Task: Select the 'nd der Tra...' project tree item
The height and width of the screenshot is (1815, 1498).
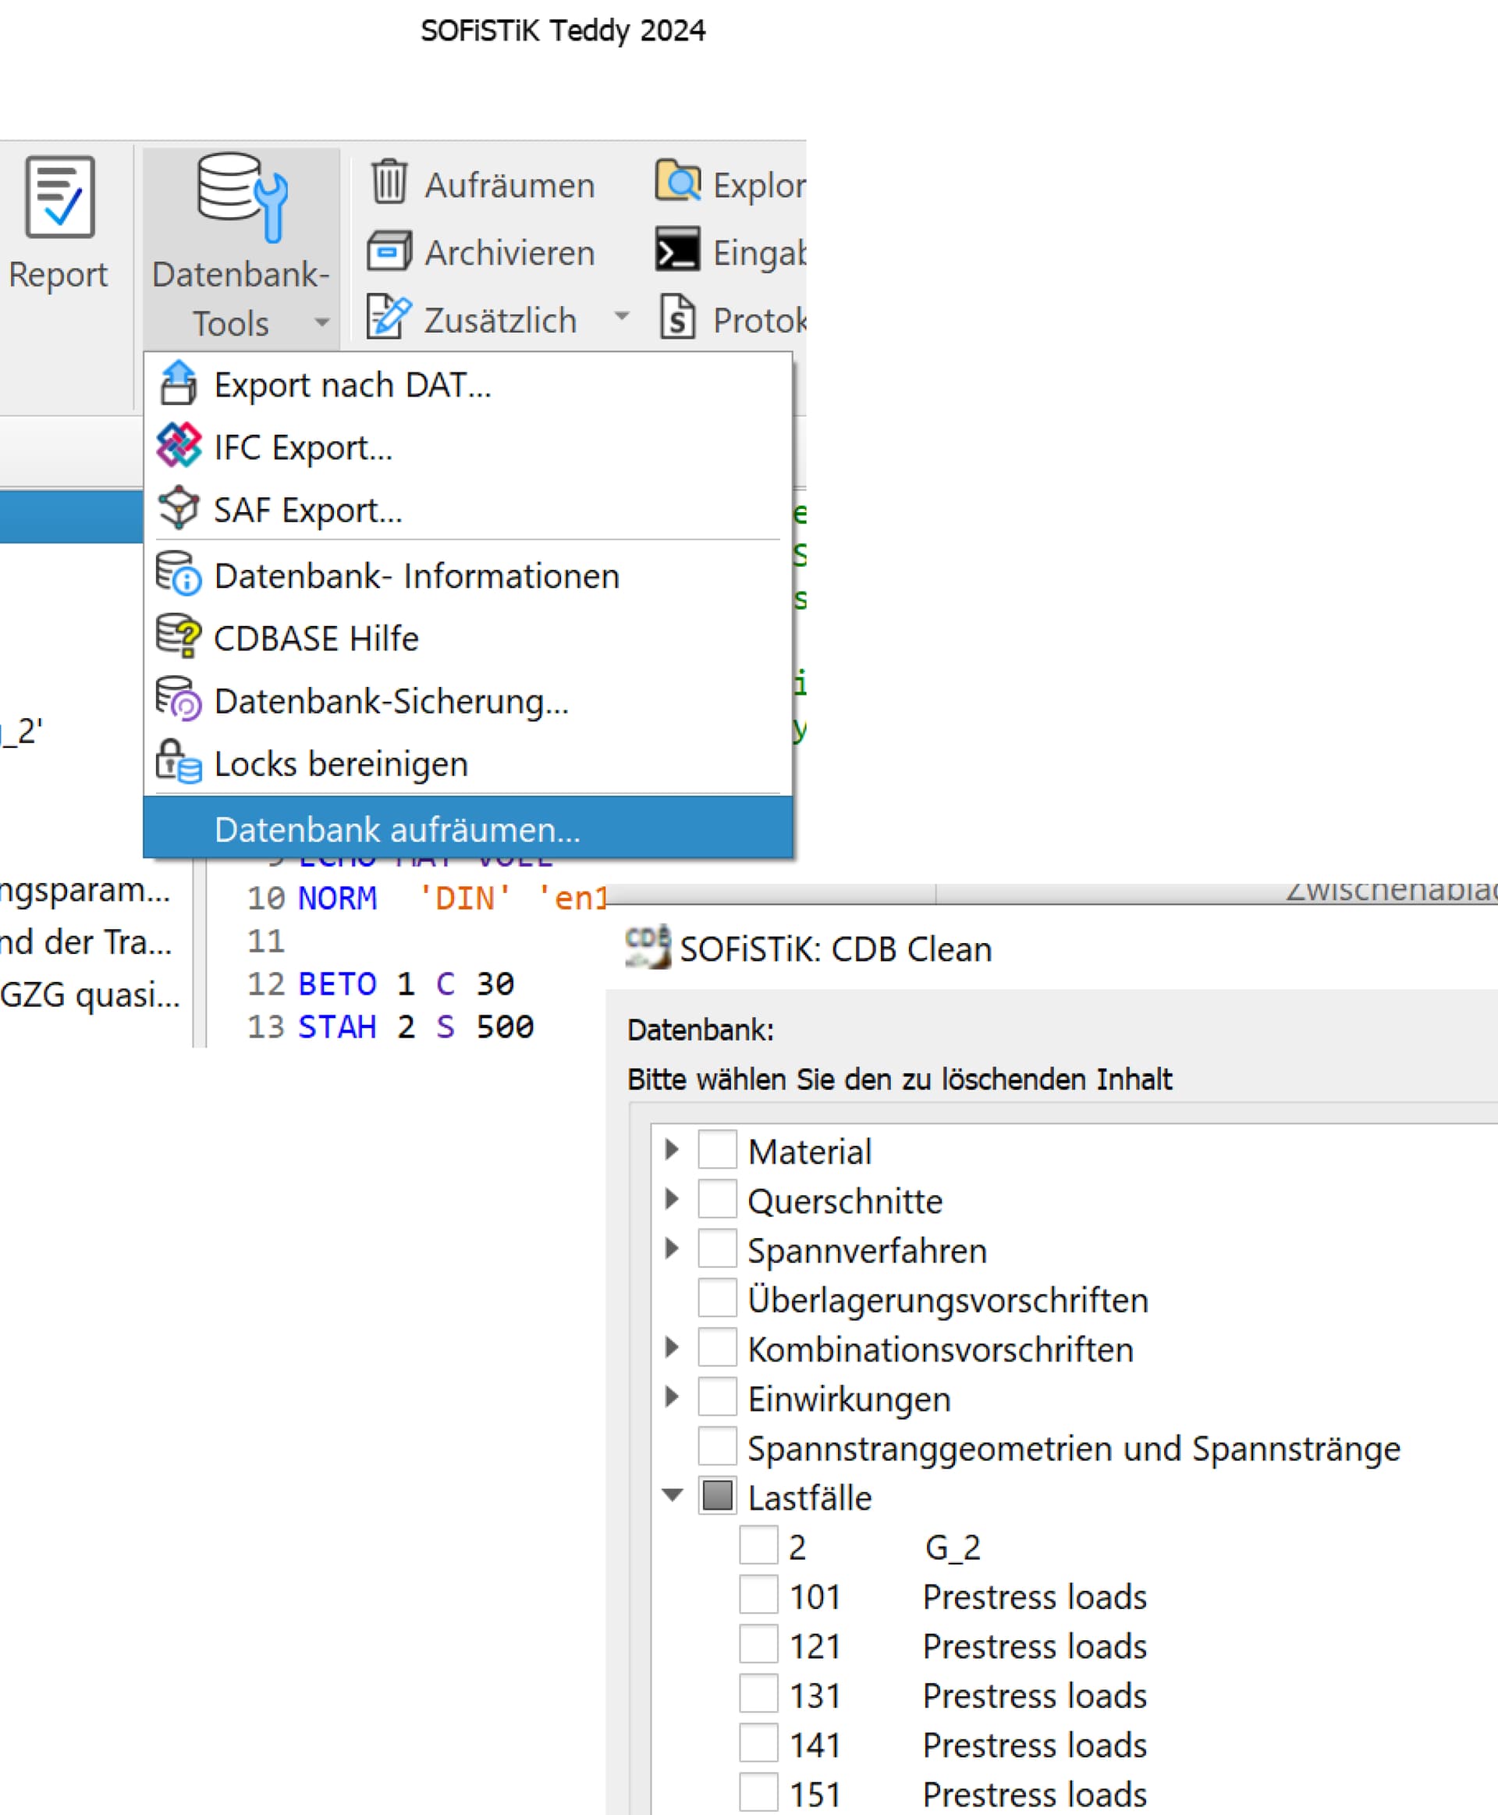Action: pyautogui.click(x=87, y=942)
